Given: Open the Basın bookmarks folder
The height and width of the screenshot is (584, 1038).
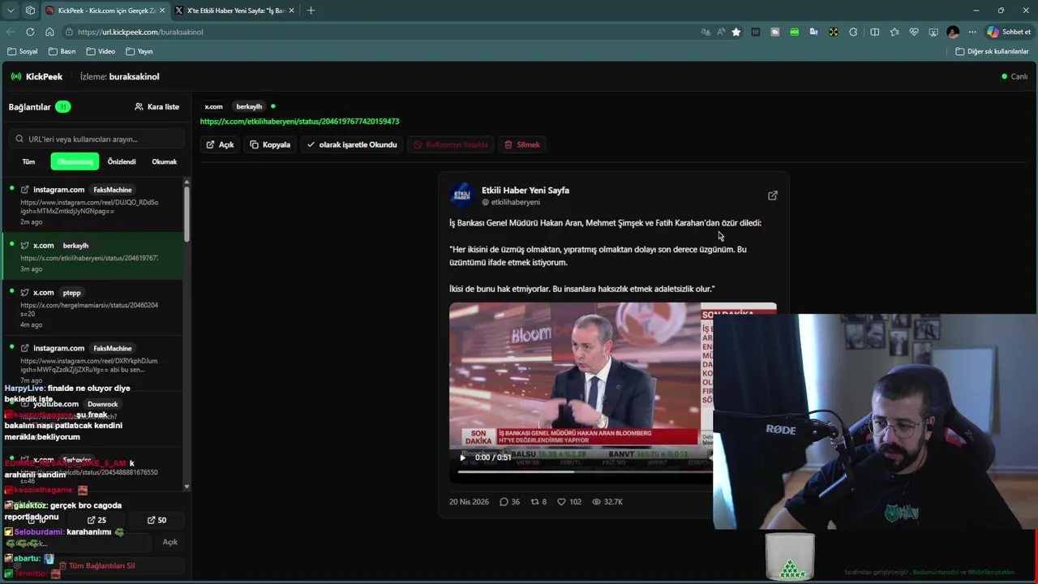Looking at the screenshot, I should pyautogui.click(x=62, y=51).
